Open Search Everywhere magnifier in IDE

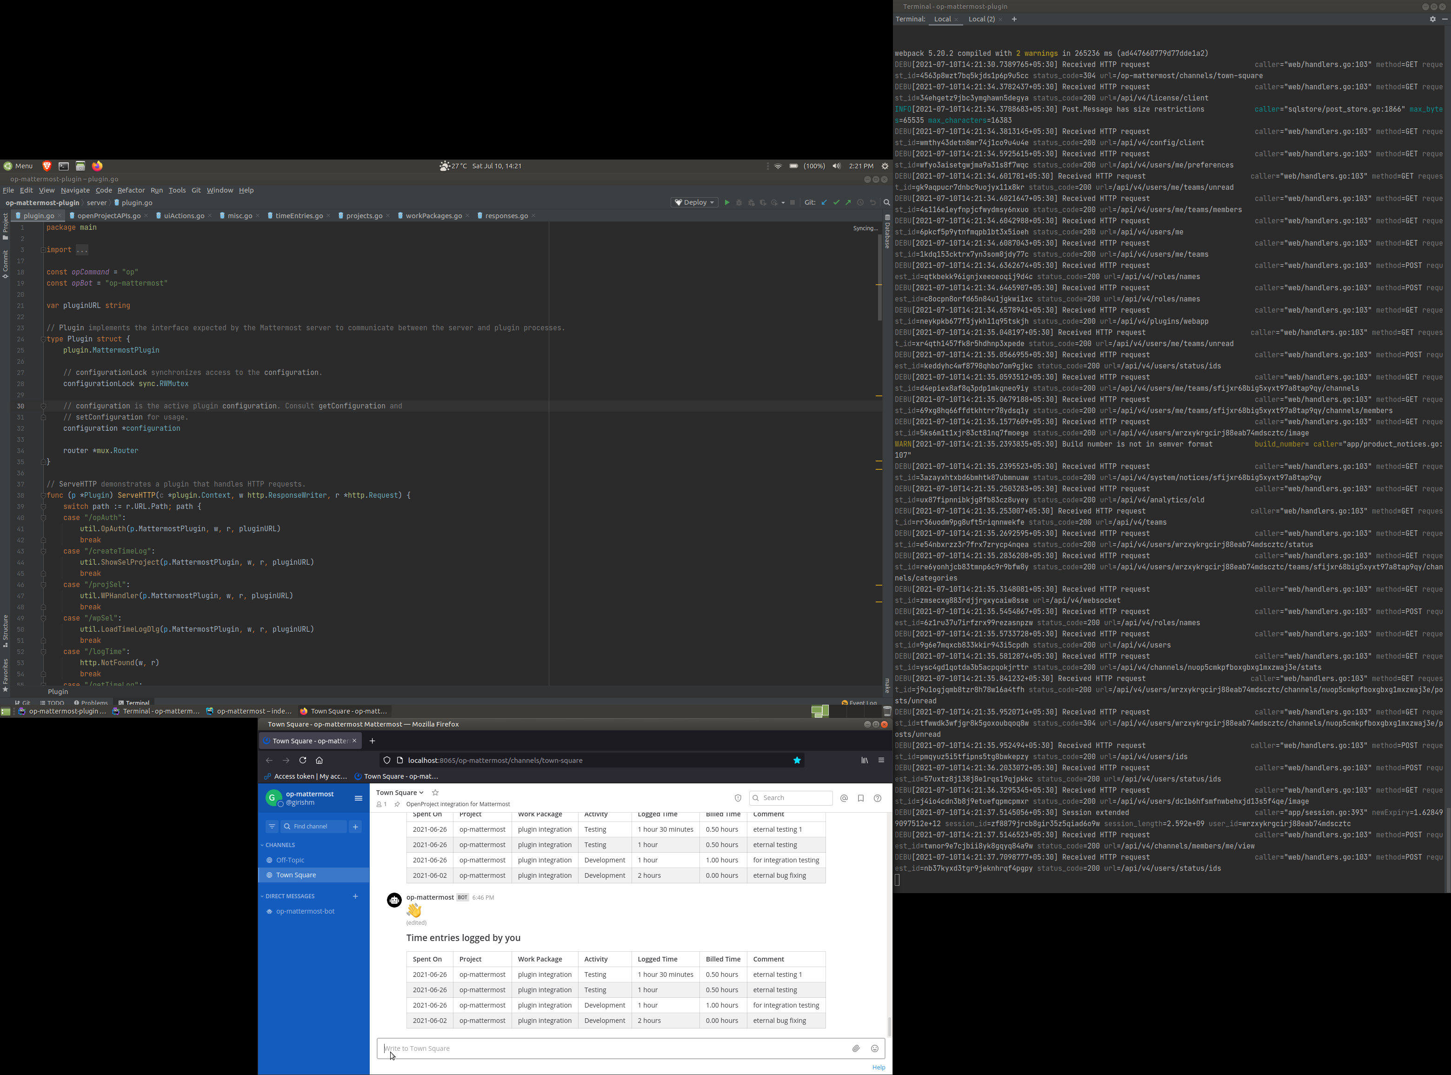tap(886, 202)
